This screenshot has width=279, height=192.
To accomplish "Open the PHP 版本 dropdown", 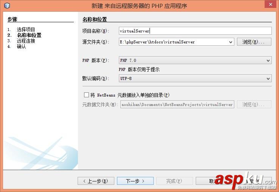I will pos(195,60).
